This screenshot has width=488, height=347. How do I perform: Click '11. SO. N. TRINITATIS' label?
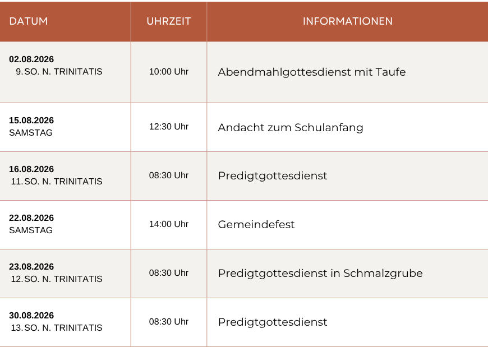[57, 182]
